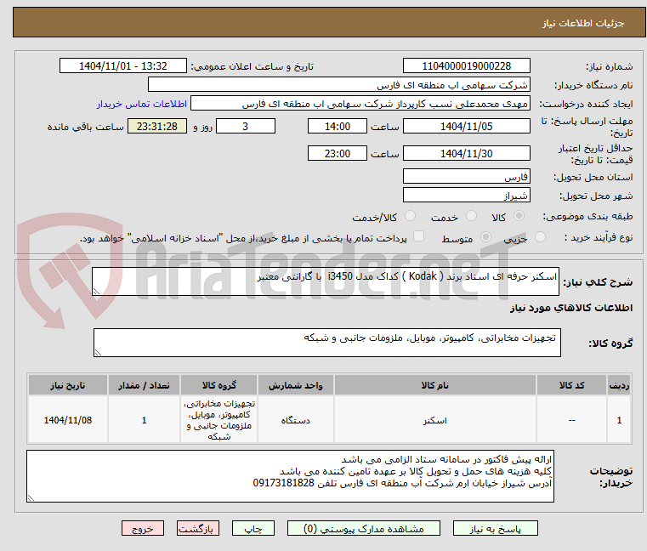Click the چاپ print button
The image size is (647, 551).
253,528
